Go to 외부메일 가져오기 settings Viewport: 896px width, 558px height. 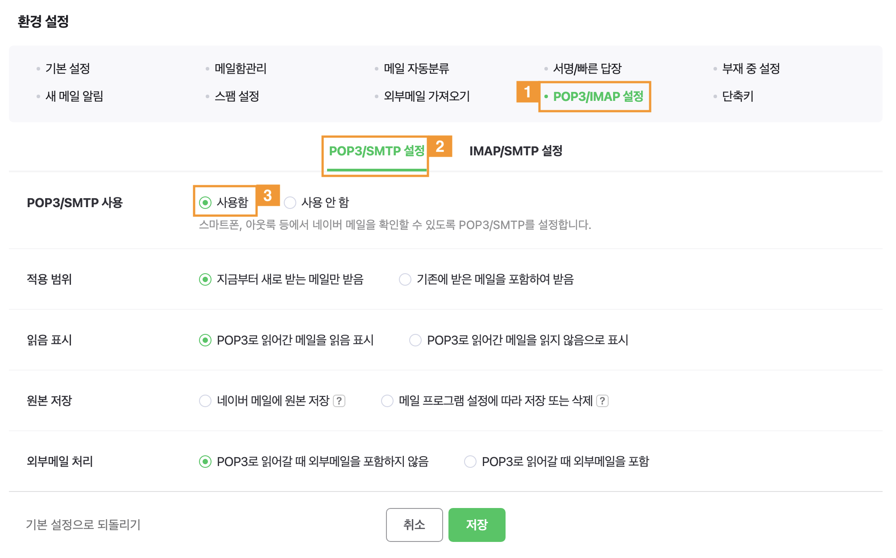[427, 96]
